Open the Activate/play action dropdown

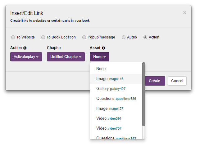26,57
